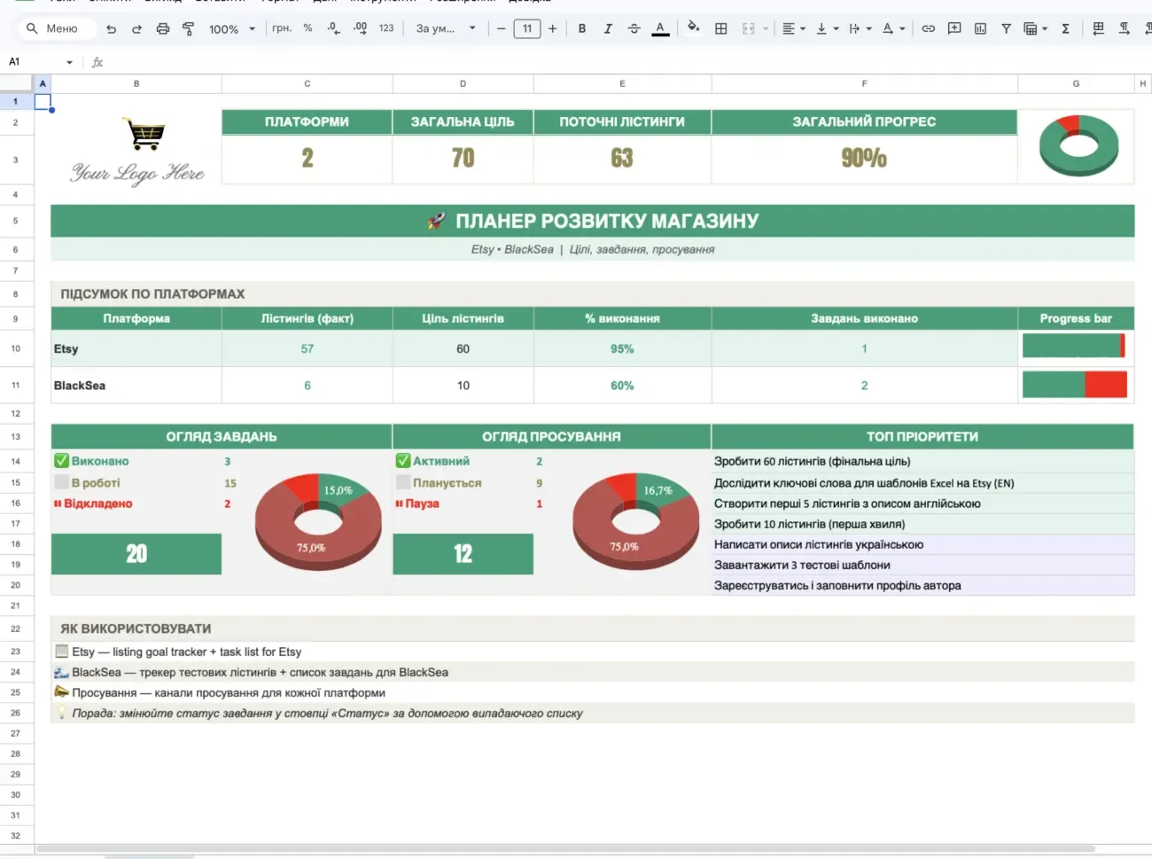The width and height of the screenshot is (1152, 859).
Task: Click the Redo arrow in toolbar
Action: click(x=136, y=28)
